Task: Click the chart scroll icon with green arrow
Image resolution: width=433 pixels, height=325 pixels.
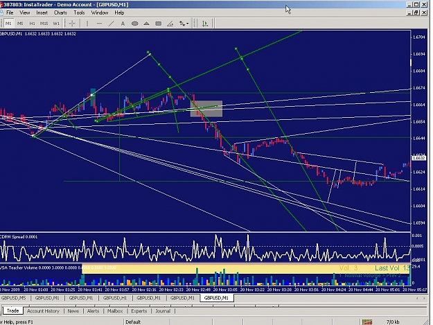Action: tap(205, 24)
